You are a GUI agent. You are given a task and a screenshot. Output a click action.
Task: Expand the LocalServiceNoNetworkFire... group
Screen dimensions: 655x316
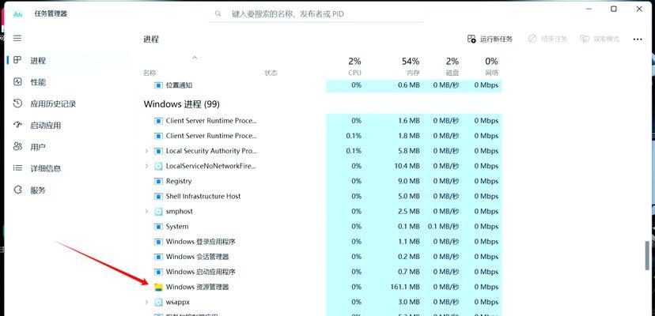(x=146, y=166)
